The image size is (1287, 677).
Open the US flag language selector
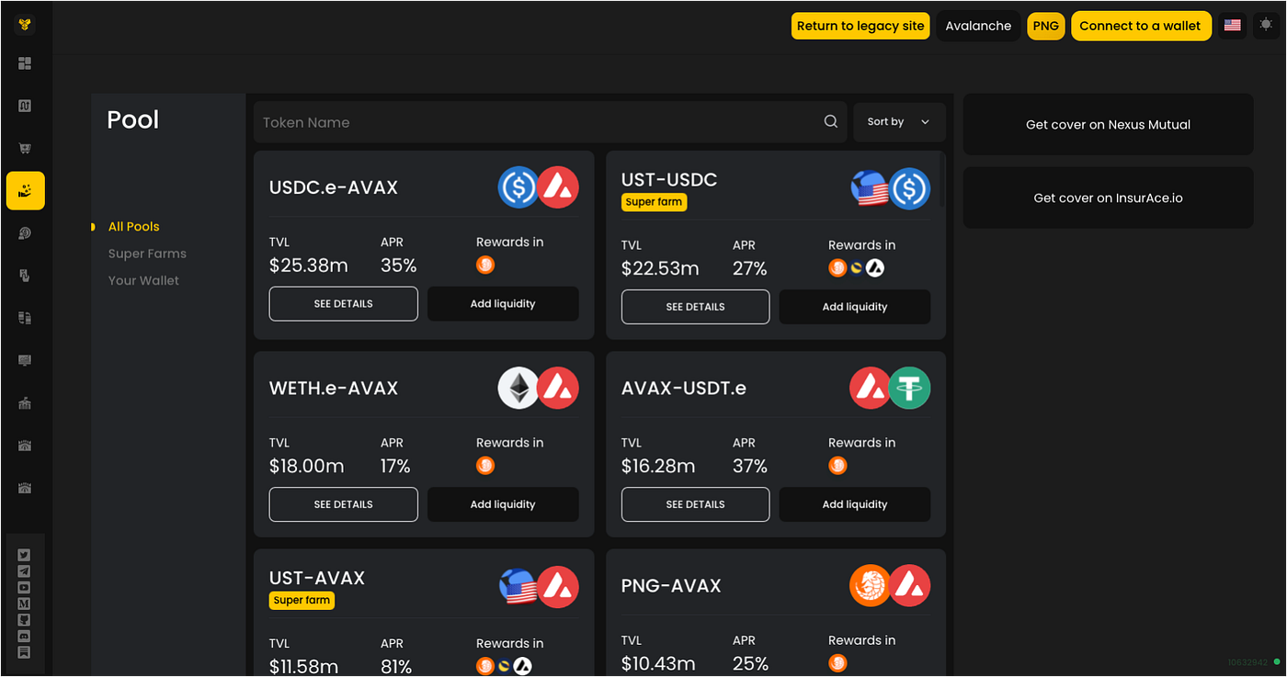pos(1233,26)
